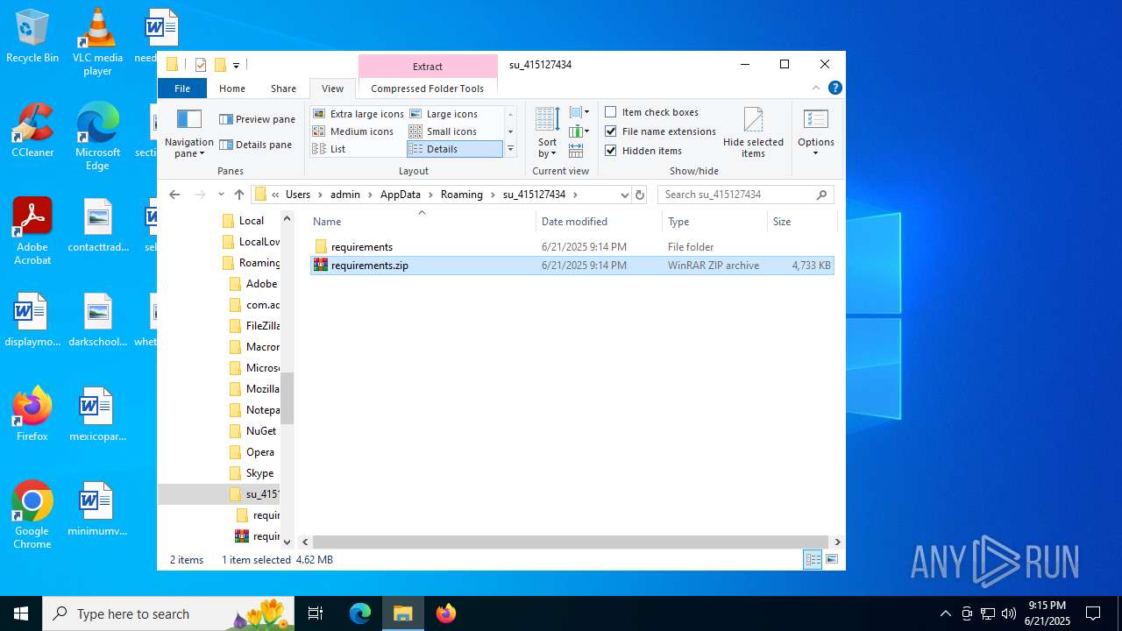Open the Navigation pane menu
This screenshot has height=631, width=1122.
188,133
